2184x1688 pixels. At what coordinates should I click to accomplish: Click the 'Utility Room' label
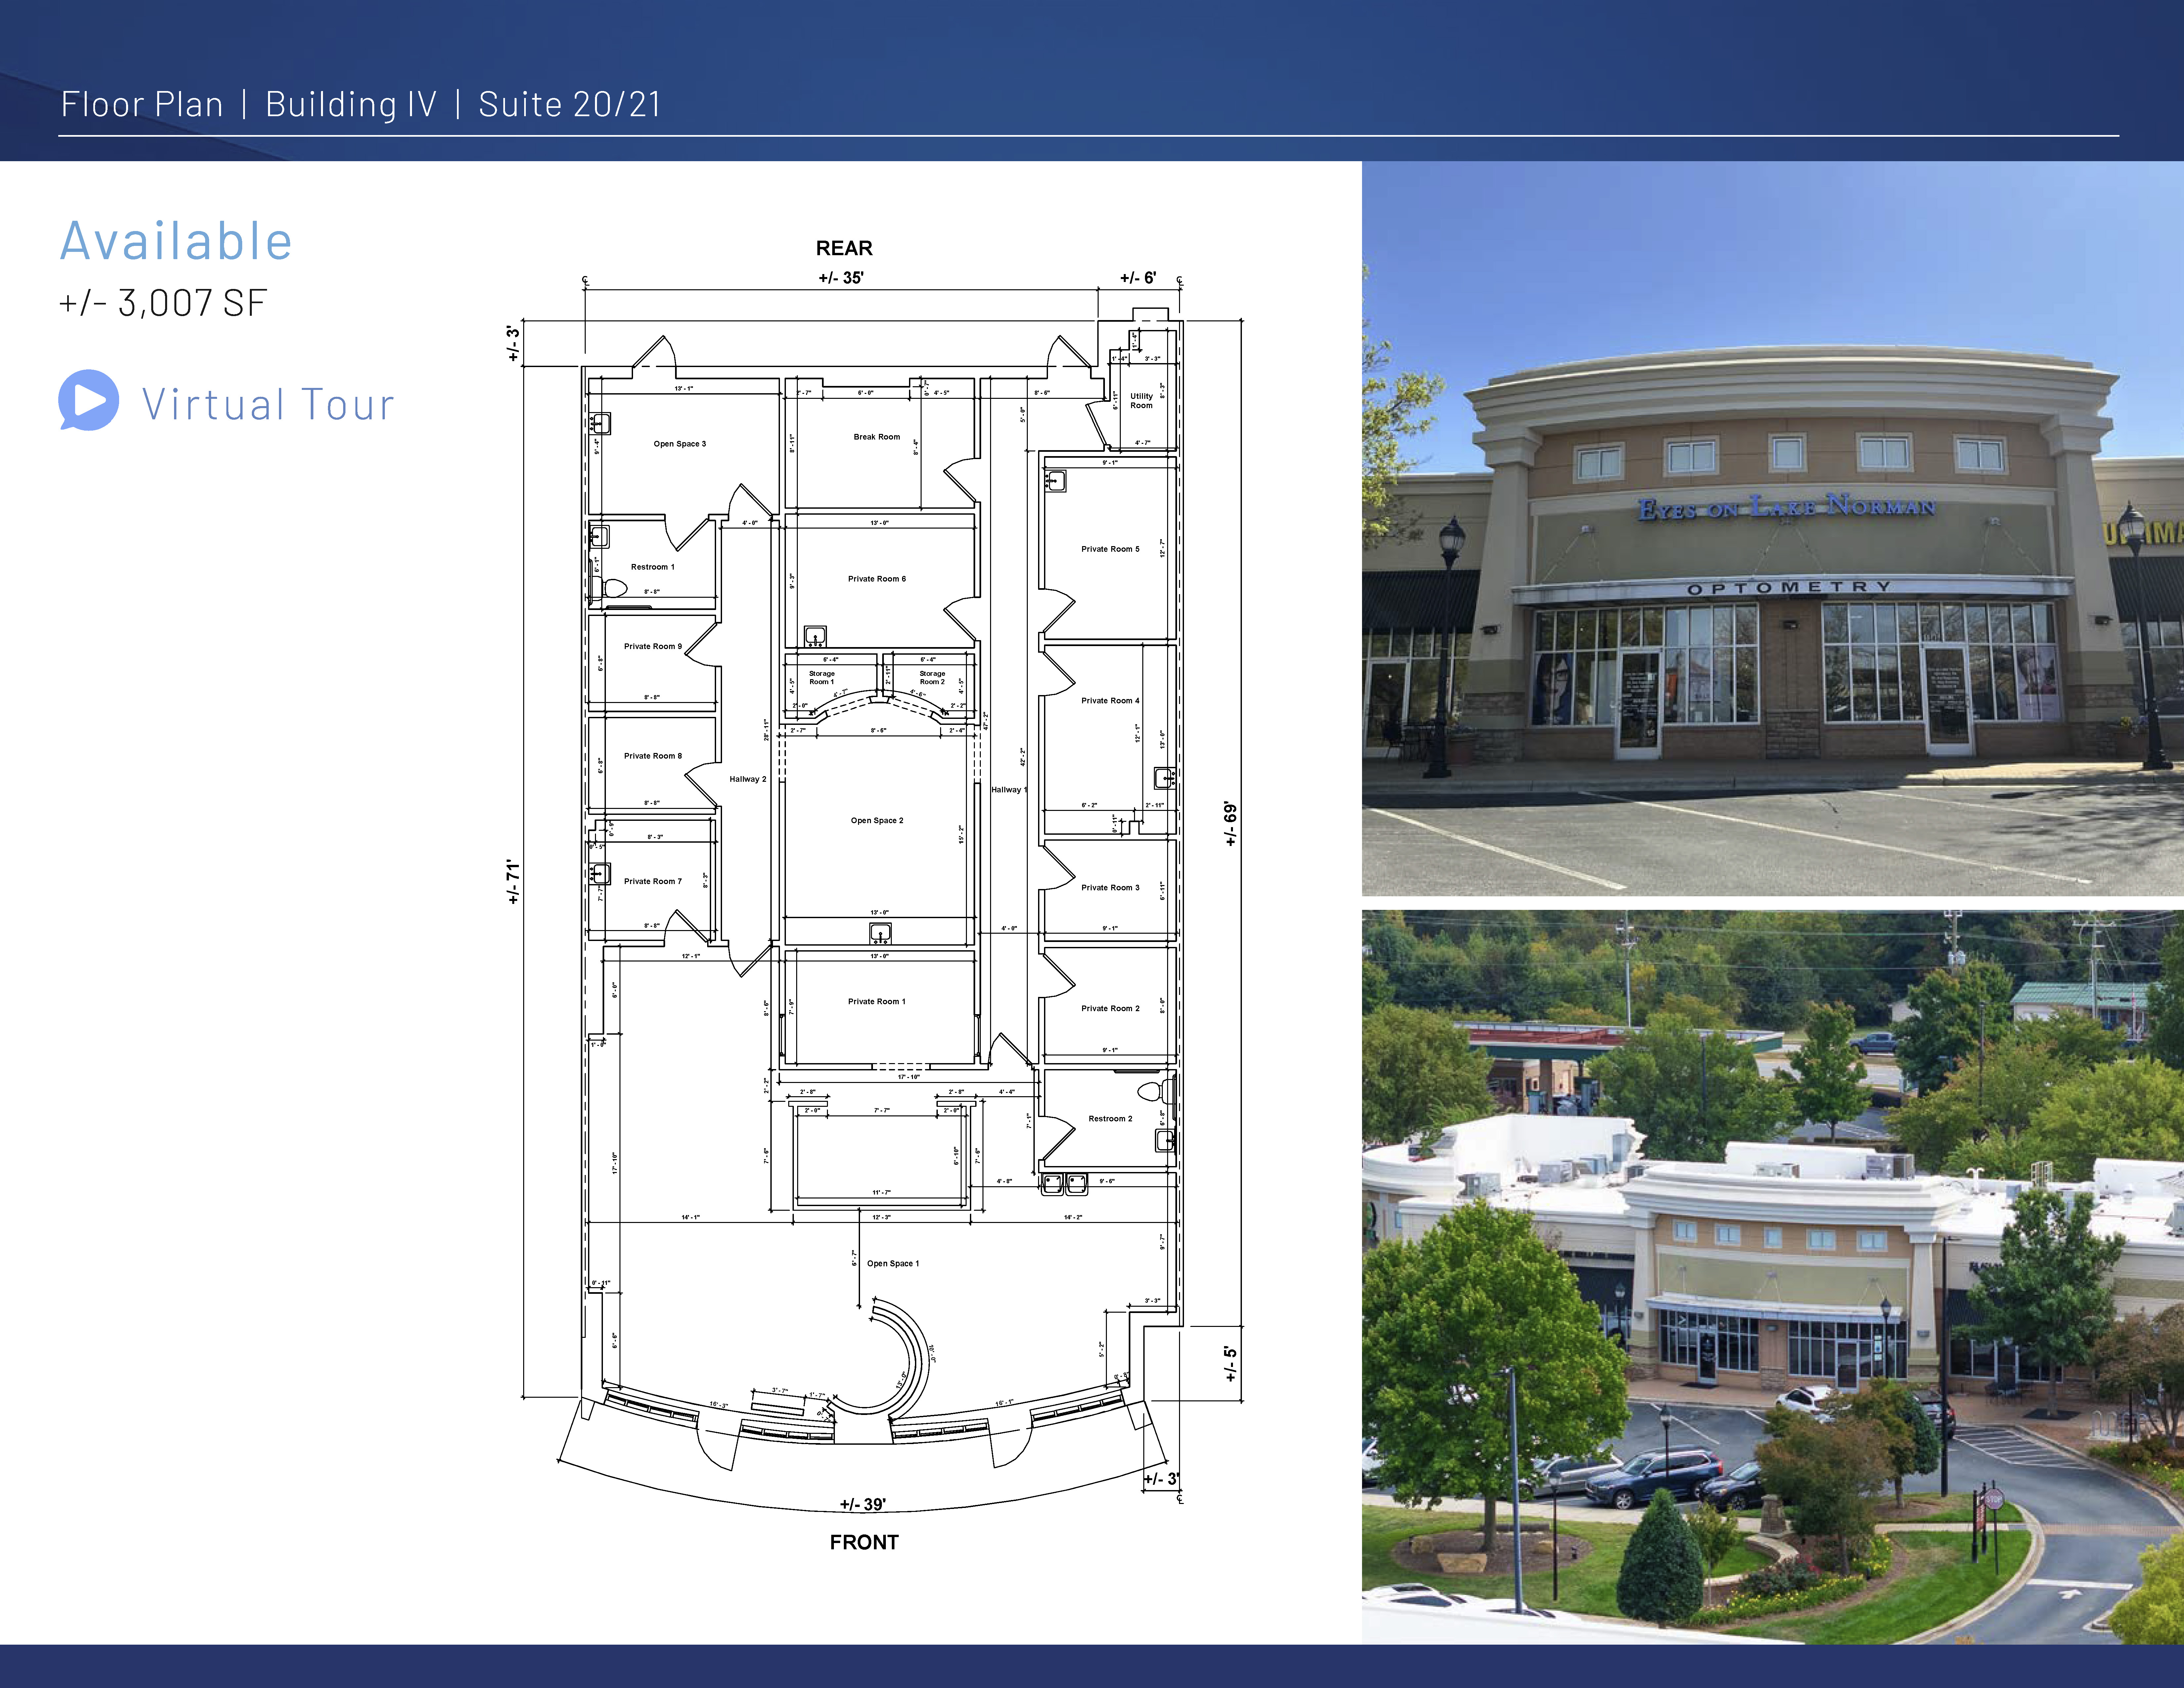click(x=1142, y=401)
